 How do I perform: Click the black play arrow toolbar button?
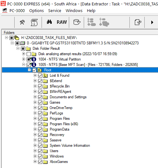click(x=152, y=23)
